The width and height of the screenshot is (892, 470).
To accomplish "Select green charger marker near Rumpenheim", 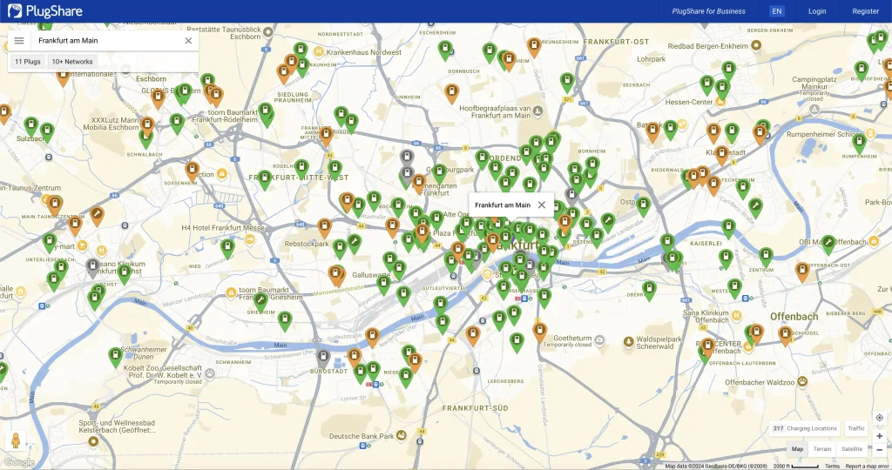I will (x=859, y=142).
